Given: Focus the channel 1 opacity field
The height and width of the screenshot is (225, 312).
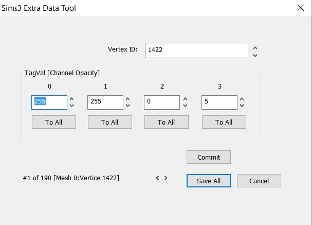Looking at the screenshot, I should [105, 102].
